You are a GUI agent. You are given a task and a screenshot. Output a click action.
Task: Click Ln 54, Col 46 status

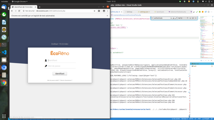[176, 119]
